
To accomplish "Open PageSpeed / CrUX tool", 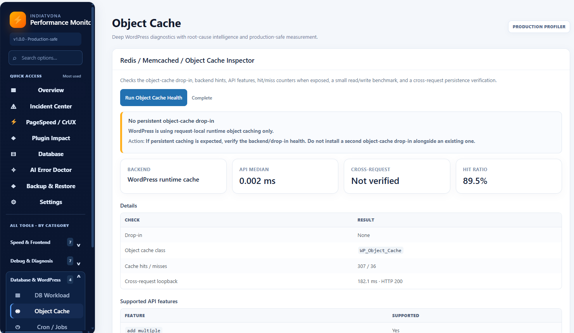I will [x=45, y=122].
